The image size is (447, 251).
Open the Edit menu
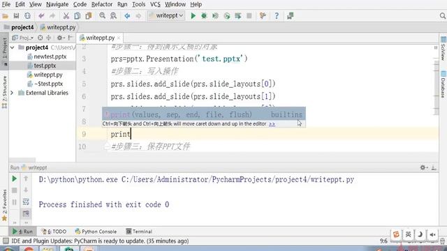[20, 4]
